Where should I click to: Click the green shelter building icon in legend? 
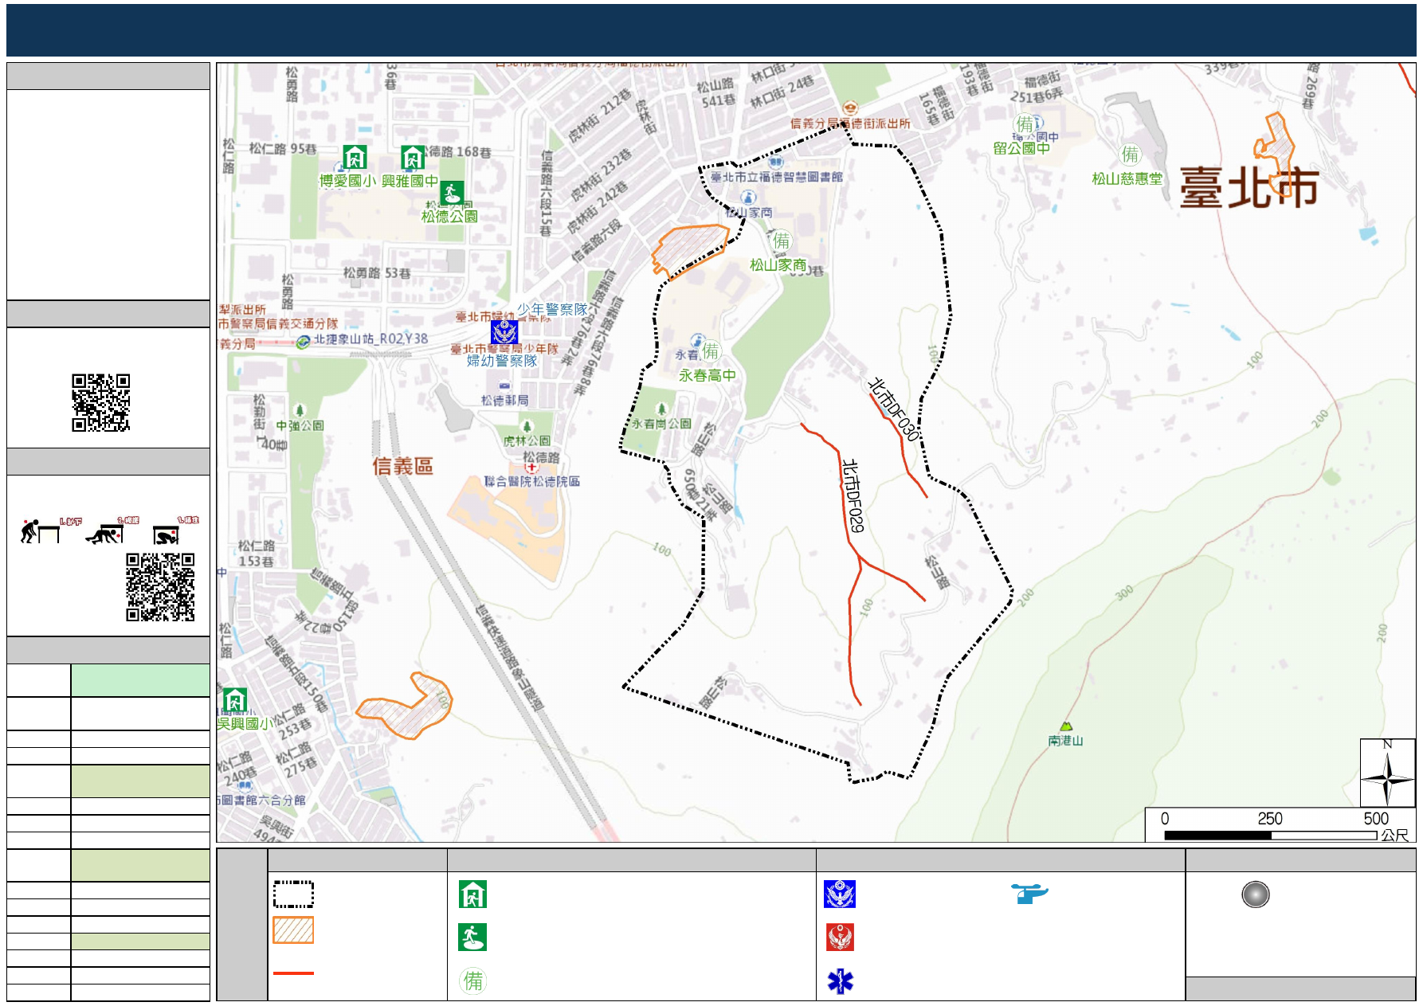pyautogui.click(x=472, y=894)
